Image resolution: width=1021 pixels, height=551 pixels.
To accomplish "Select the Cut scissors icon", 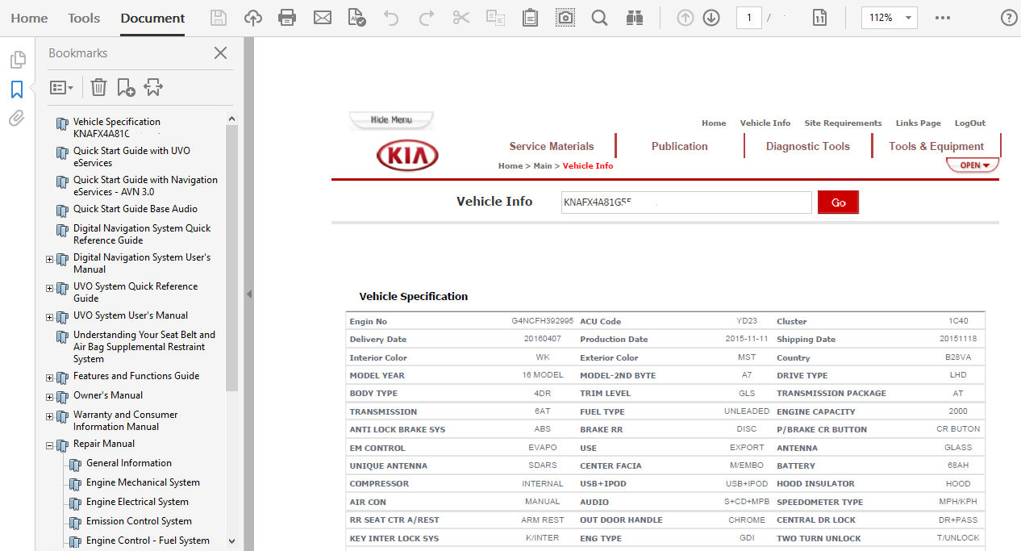I will pyautogui.click(x=460, y=16).
